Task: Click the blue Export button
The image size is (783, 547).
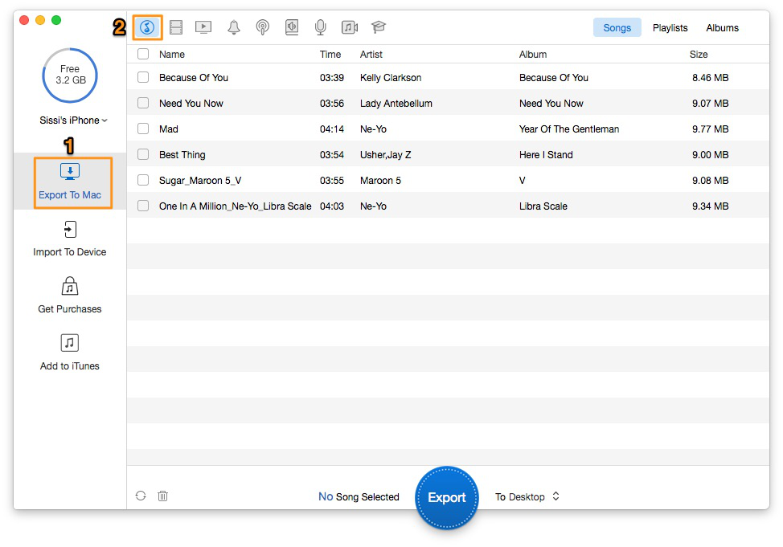Action: coord(447,497)
